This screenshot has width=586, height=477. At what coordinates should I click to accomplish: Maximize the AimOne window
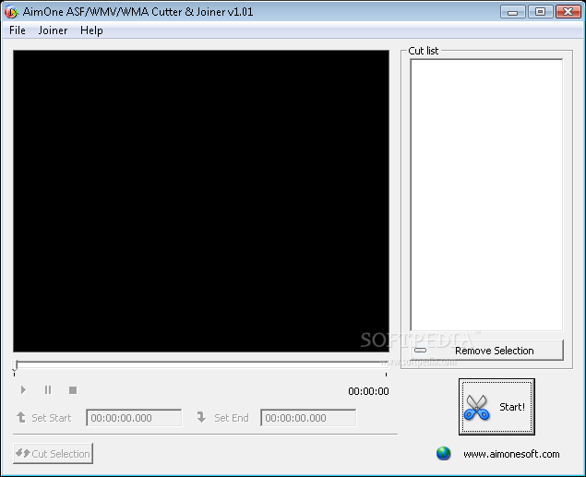(x=540, y=12)
